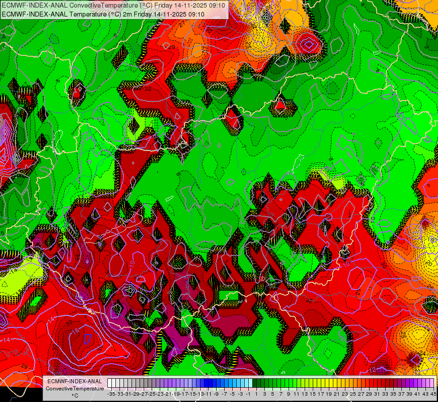Click the contour label 19 at the right edge
This screenshot has width=438, height=402.
click(431, 239)
